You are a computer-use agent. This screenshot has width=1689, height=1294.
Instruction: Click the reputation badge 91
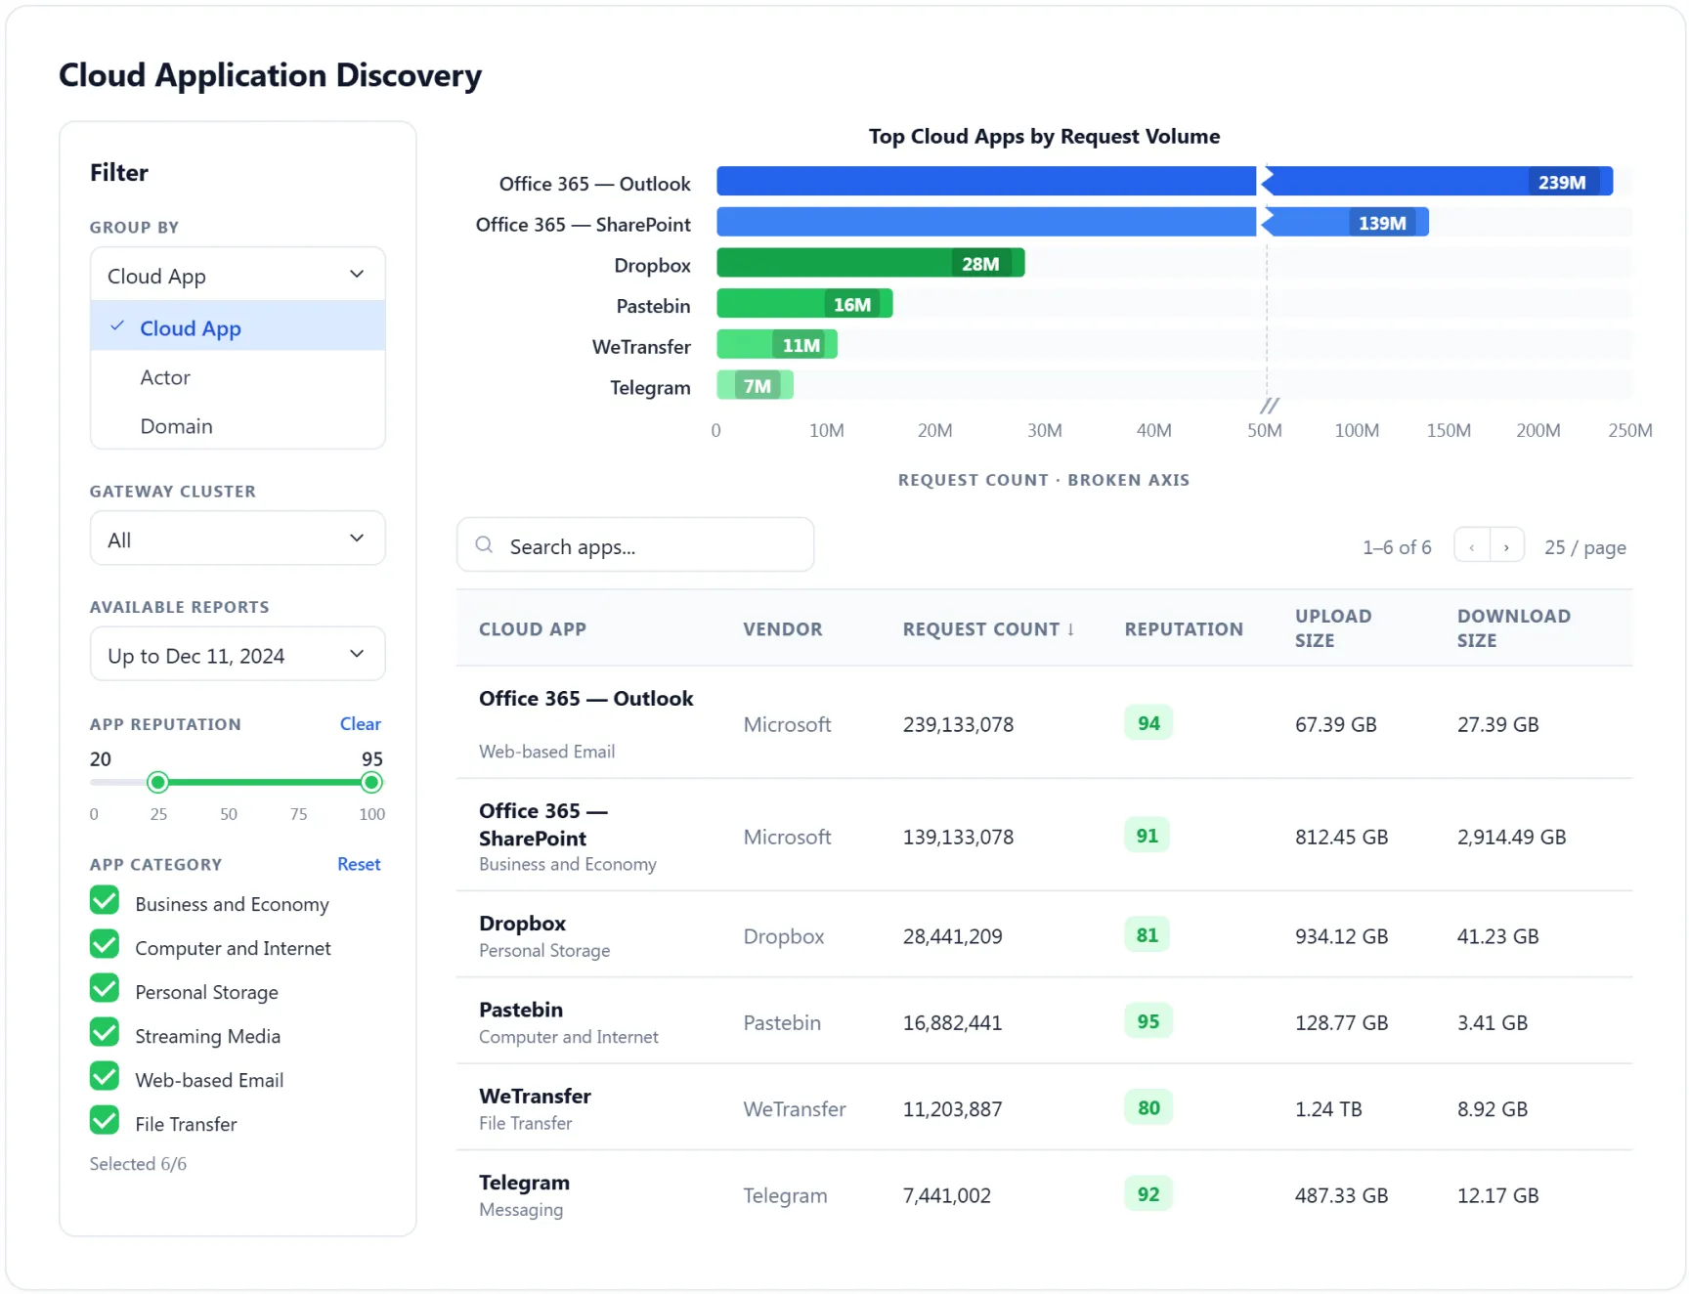click(x=1148, y=836)
